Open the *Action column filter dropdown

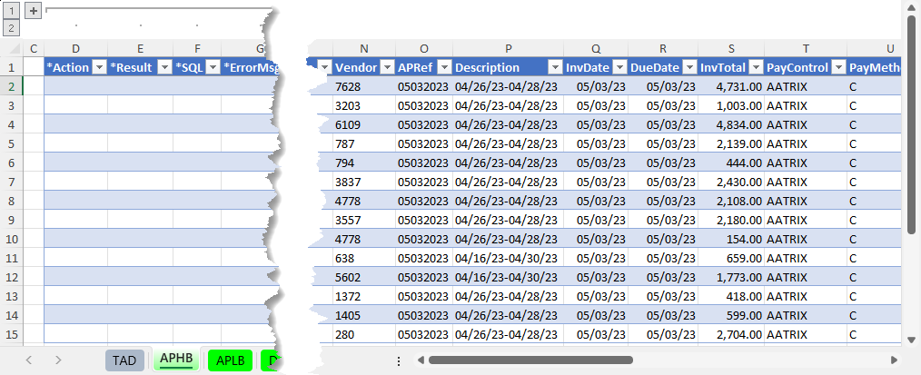(100, 67)
